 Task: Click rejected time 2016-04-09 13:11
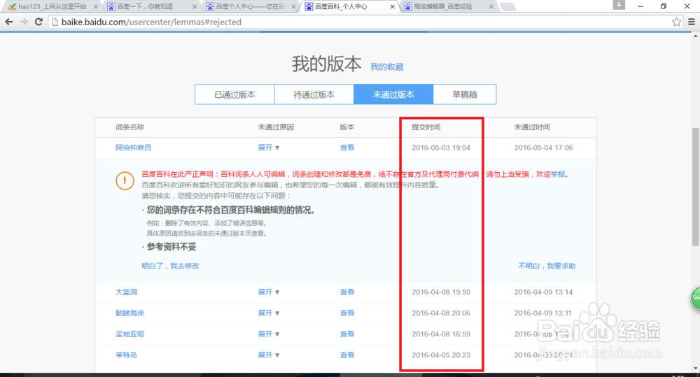pos(542,313)
